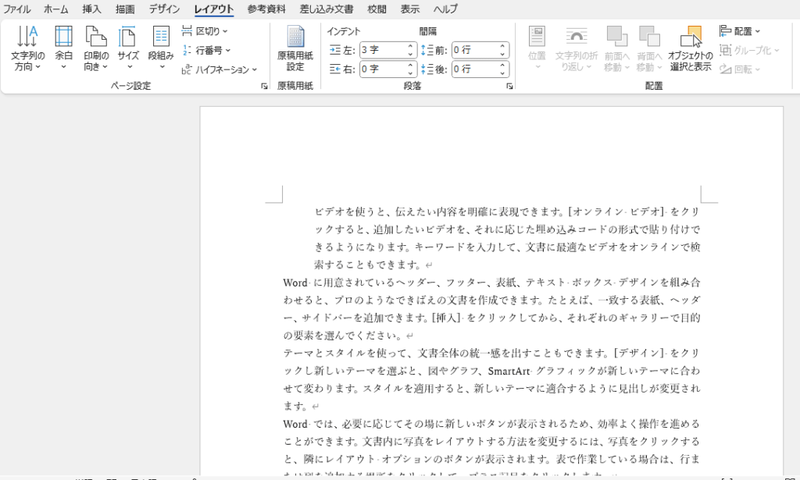This screenshot has height=480, width=800.
Task: Click the left indent 左 icon
Action: [334, 50]
